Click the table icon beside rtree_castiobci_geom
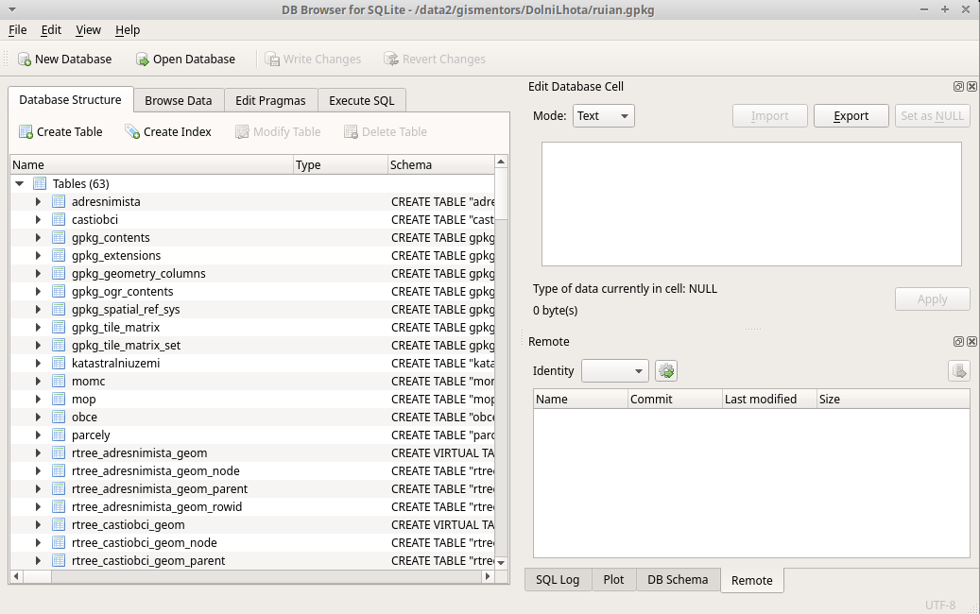This screenshot has height=614, width=980. [x=59, y=525]
